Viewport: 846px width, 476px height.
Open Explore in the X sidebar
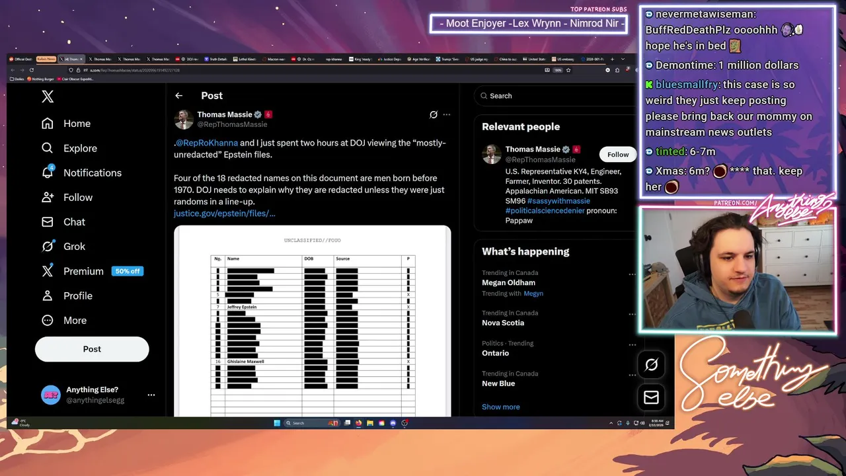coord(69,148)
